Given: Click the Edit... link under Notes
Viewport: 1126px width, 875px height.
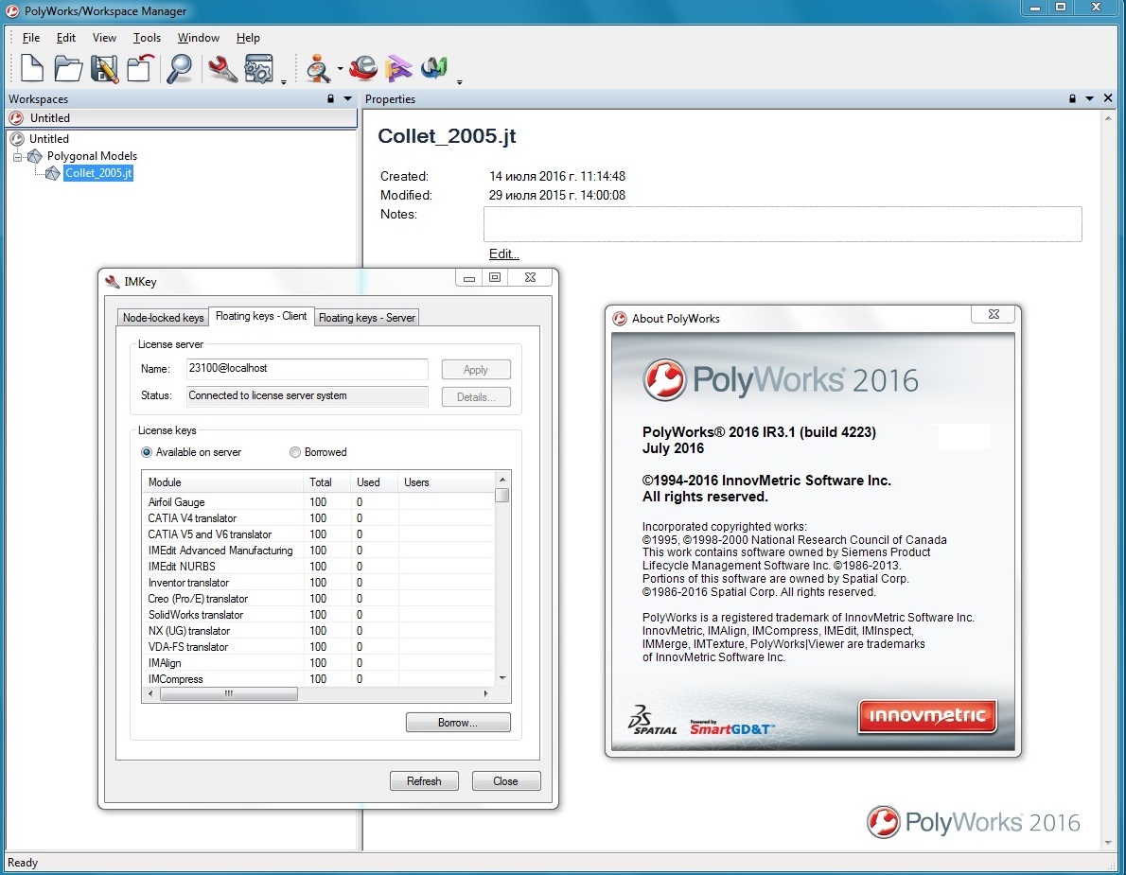Looking at the screenshot, I should (503, 254).
